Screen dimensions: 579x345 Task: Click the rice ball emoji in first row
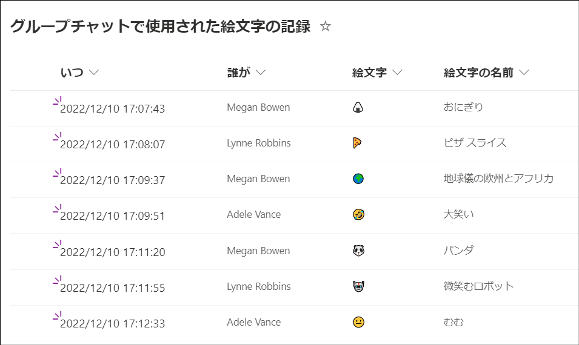tap(358, 107)
